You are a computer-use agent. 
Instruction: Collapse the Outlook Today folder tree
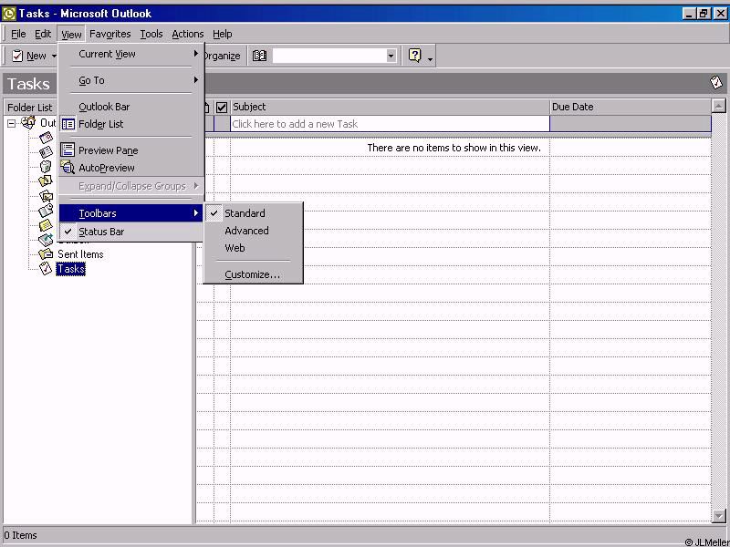click(12, 123)
